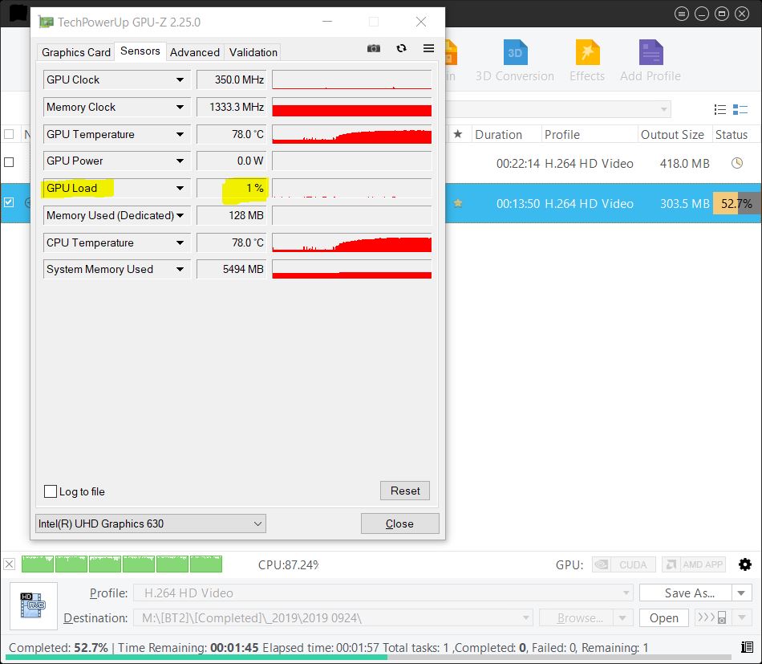This screenshot has width=762, height=664.
Task: Click the Close button in GPU-Z
Action: tap(399, 523)
